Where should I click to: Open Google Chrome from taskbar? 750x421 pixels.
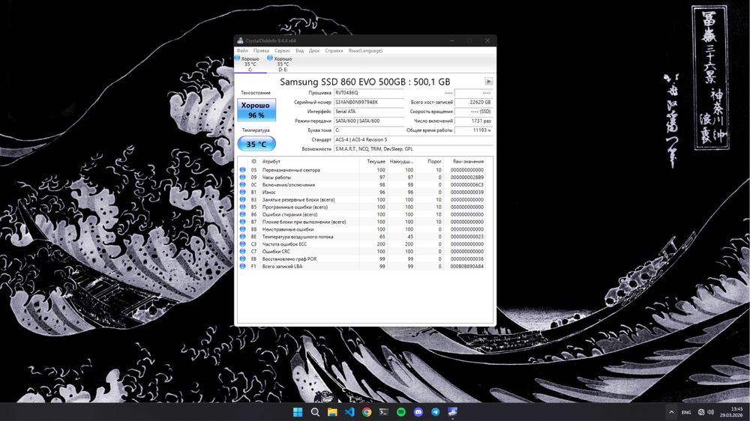click(367, 412)
